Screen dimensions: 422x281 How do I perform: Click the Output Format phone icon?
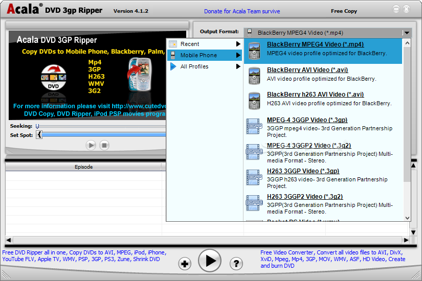pos(250,33)
